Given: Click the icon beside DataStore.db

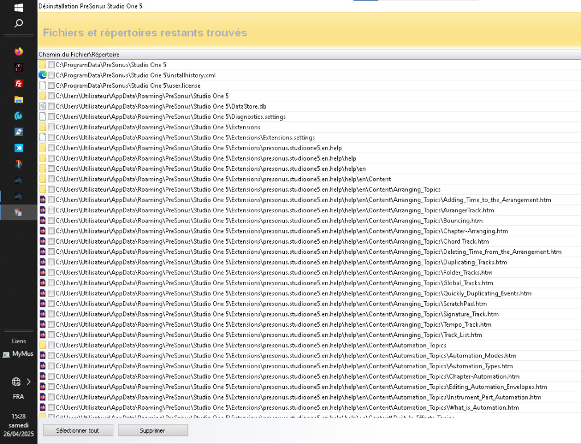Looking at the screenshot, I should 43,106.
